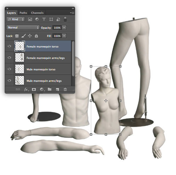This screenshot has height=175, width=176.
Task: Click the top-middle transform handle
Action: point(106,67)
